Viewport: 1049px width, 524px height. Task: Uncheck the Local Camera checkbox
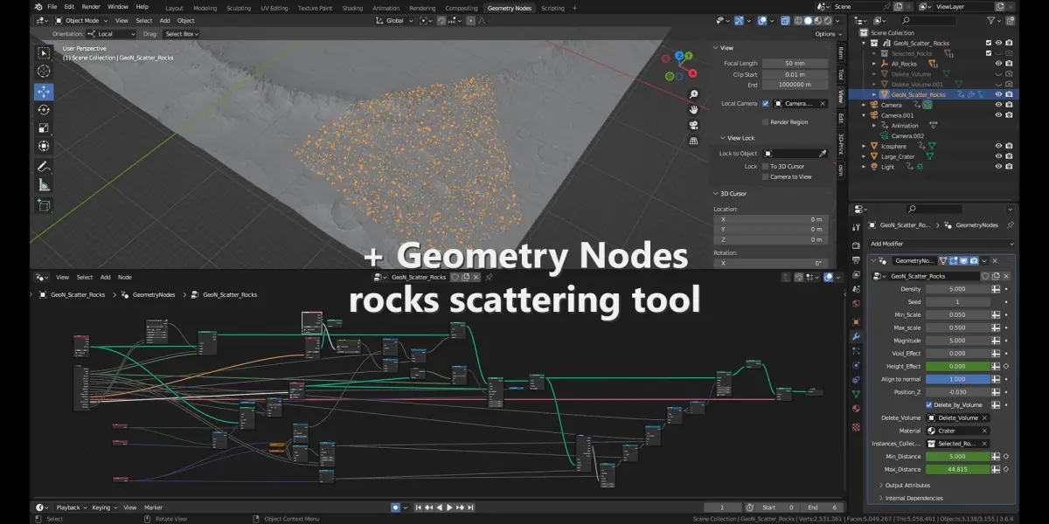[x=765, y=103]
